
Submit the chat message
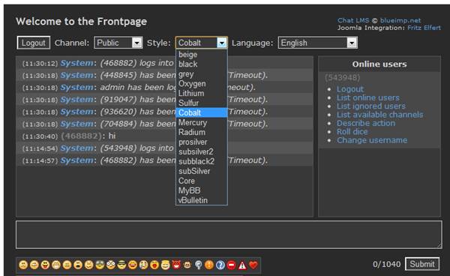(x=422, y=264)
